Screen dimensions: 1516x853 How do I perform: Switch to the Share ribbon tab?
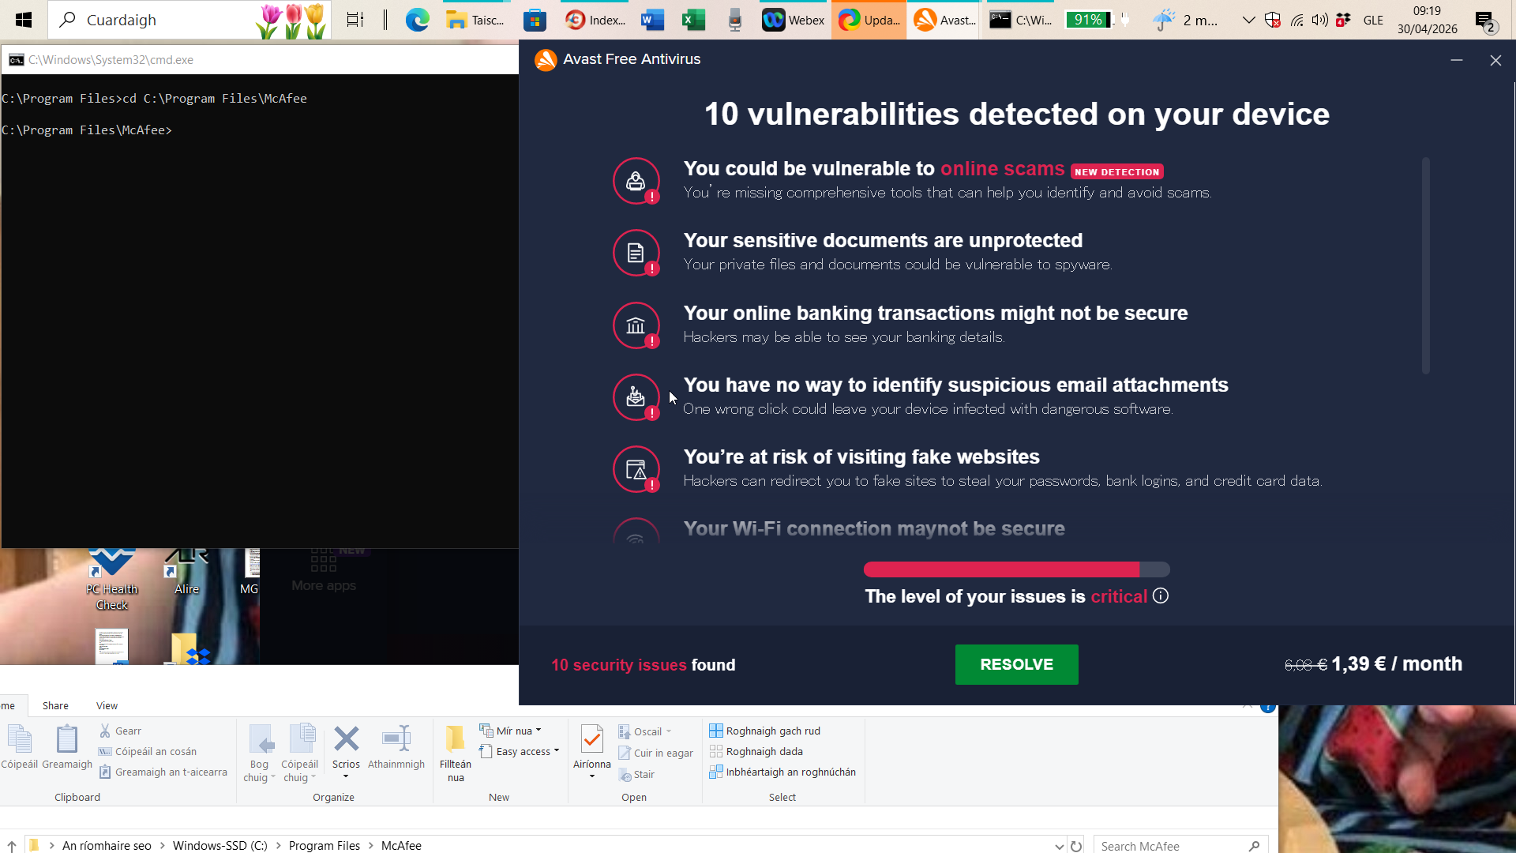click(55, 705)
